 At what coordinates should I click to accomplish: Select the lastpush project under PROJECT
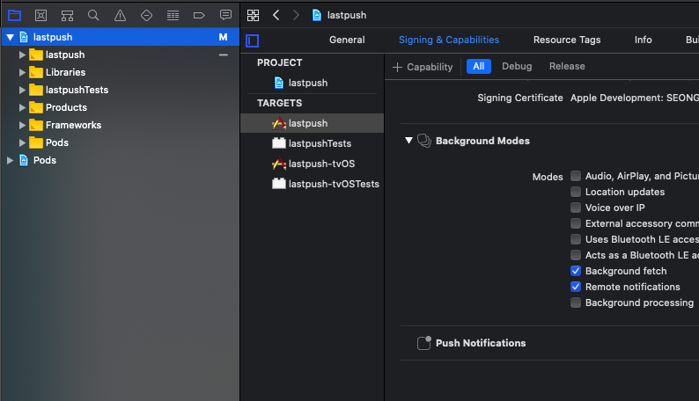(x=312, y=83)
